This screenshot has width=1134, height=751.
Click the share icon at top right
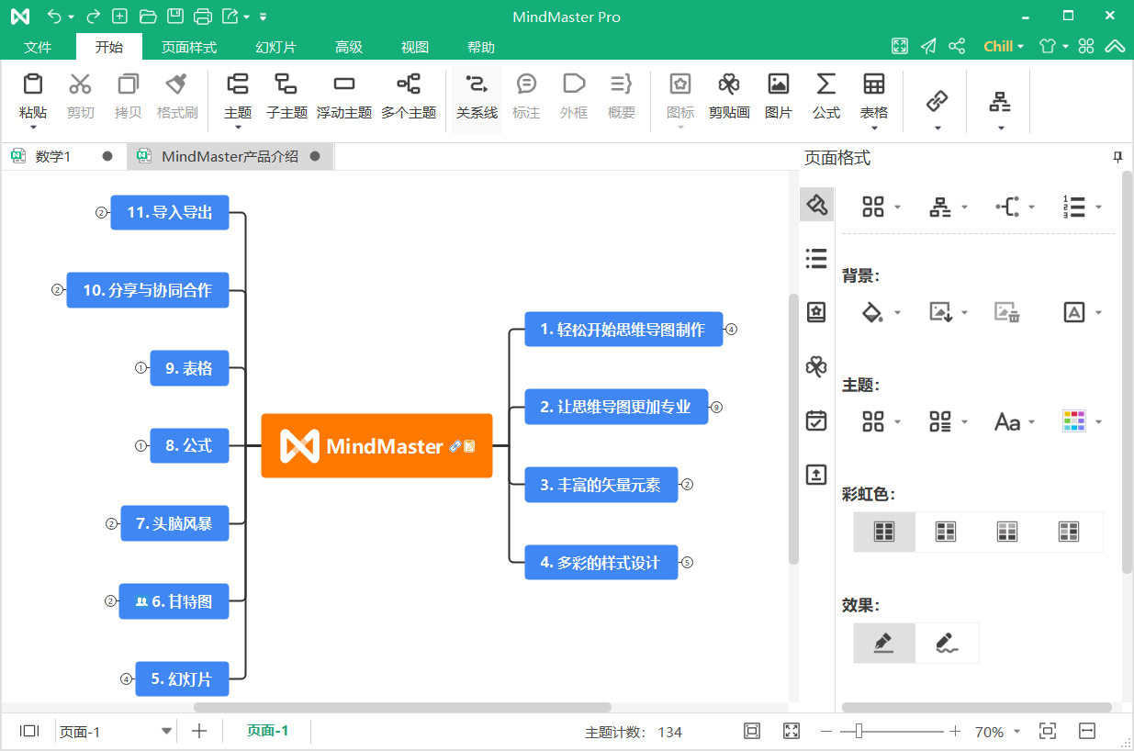(x=957, y=46)
